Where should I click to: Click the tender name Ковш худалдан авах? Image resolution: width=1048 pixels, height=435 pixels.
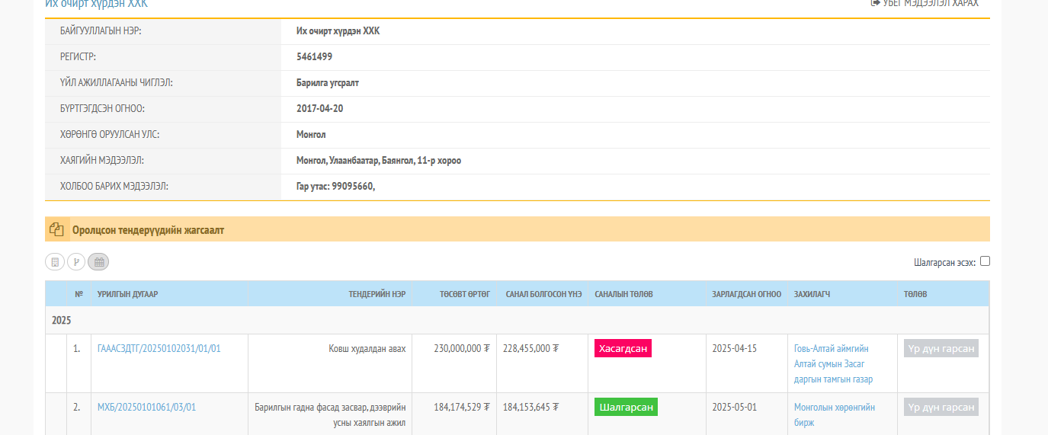pos(367,348)
